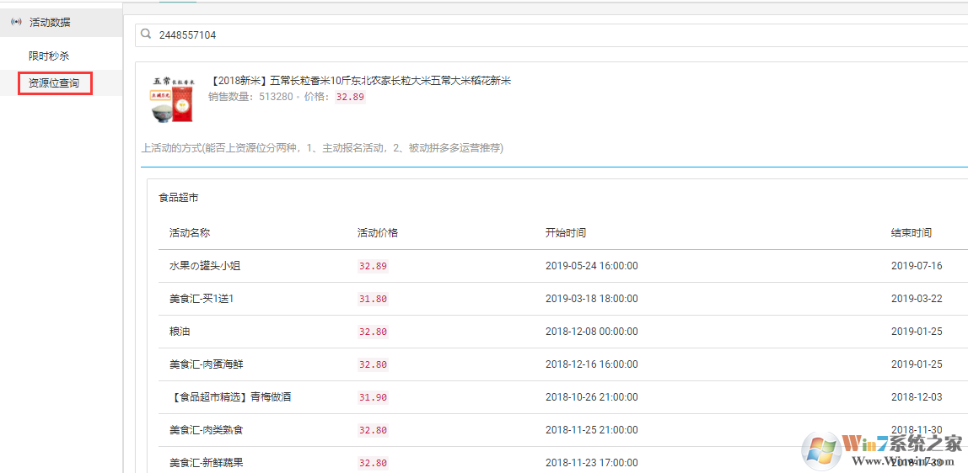Click the product price 32.89 near title
This screenshot has height=473, width=968.
tap(350, 97)
